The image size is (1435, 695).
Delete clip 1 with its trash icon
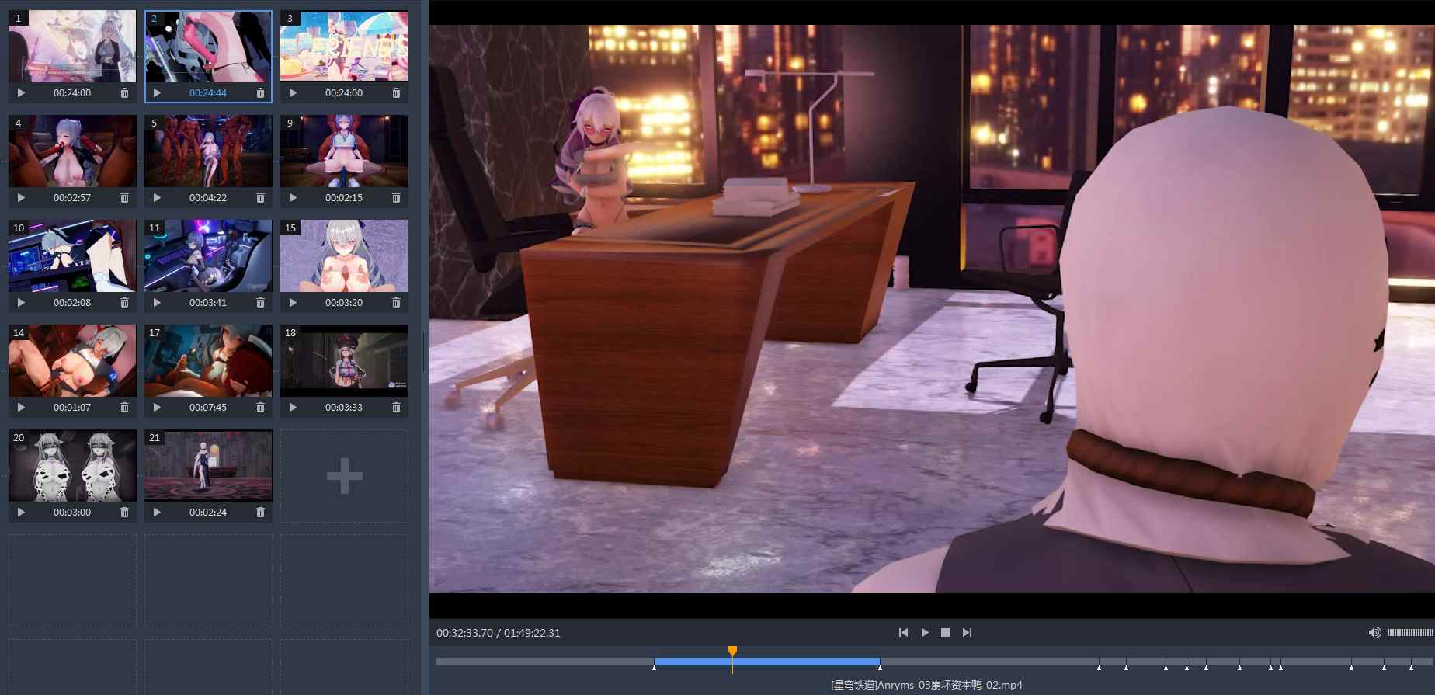124,93
